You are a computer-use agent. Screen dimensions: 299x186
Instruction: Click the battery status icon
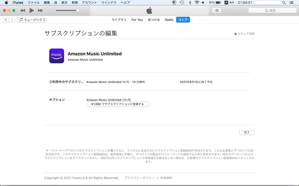pyautogui.click(x=218, y=2)
